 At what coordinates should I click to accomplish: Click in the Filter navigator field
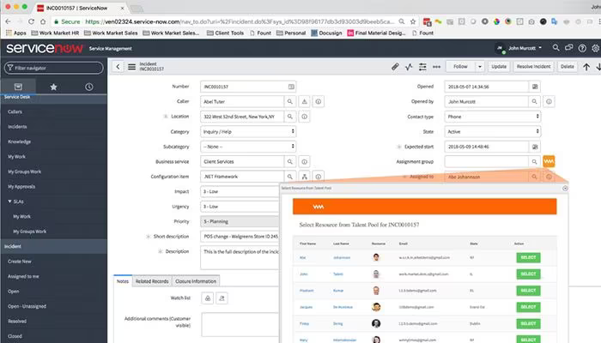point(53,68)
